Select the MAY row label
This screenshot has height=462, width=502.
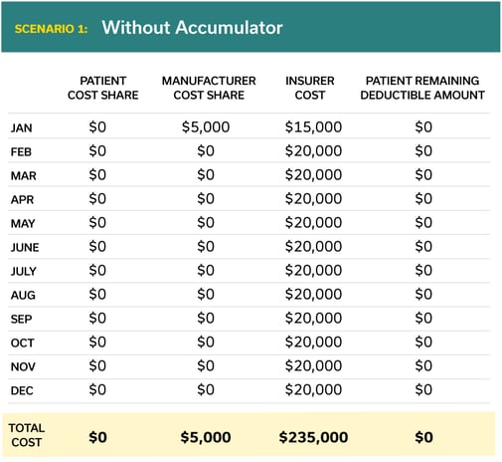[x=23, y=223]
